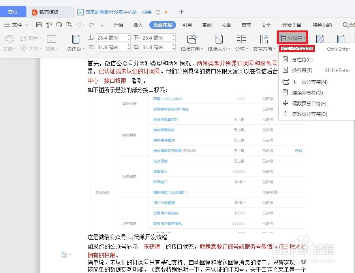Click the Print icon
This screenshot has height=273, width=355.
pyautogui.click(x=58, y=25)
